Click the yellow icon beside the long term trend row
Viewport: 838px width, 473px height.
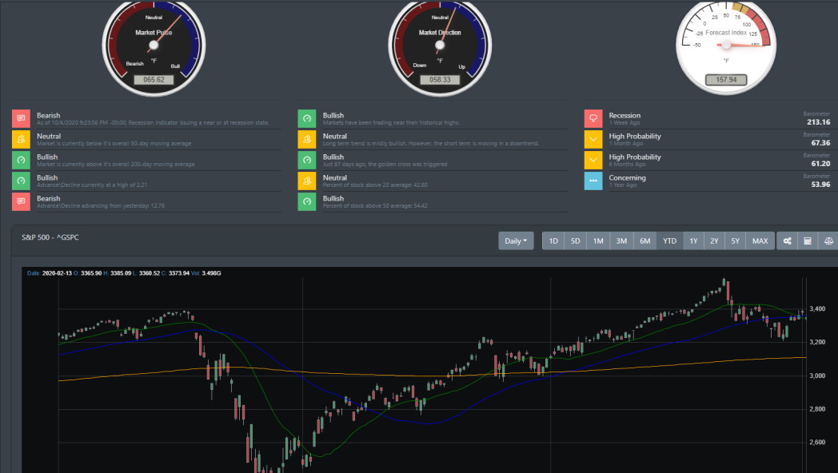pyautogui.click(x=307, y=139)
